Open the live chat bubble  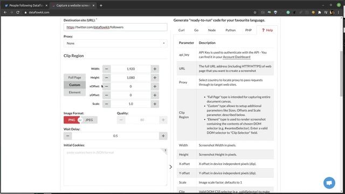point(329,183)
